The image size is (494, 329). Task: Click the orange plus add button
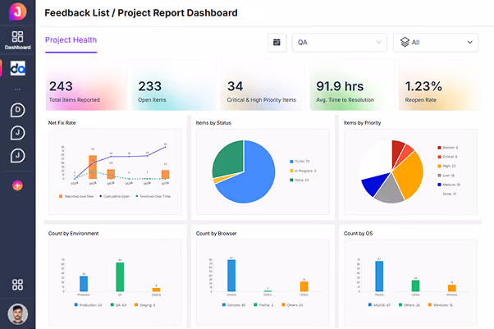point(18,185)
